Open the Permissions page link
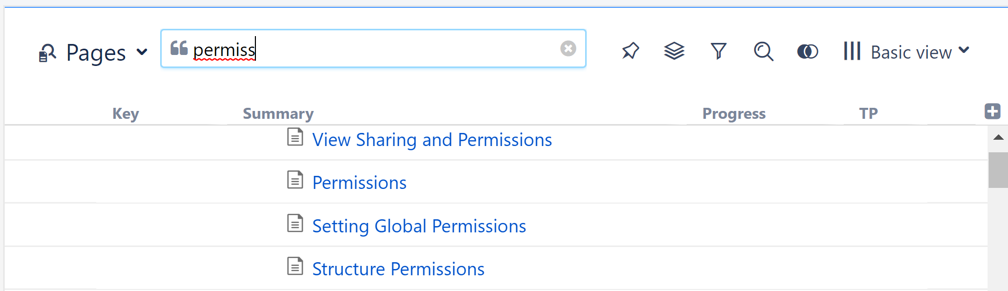 [359, 183]
